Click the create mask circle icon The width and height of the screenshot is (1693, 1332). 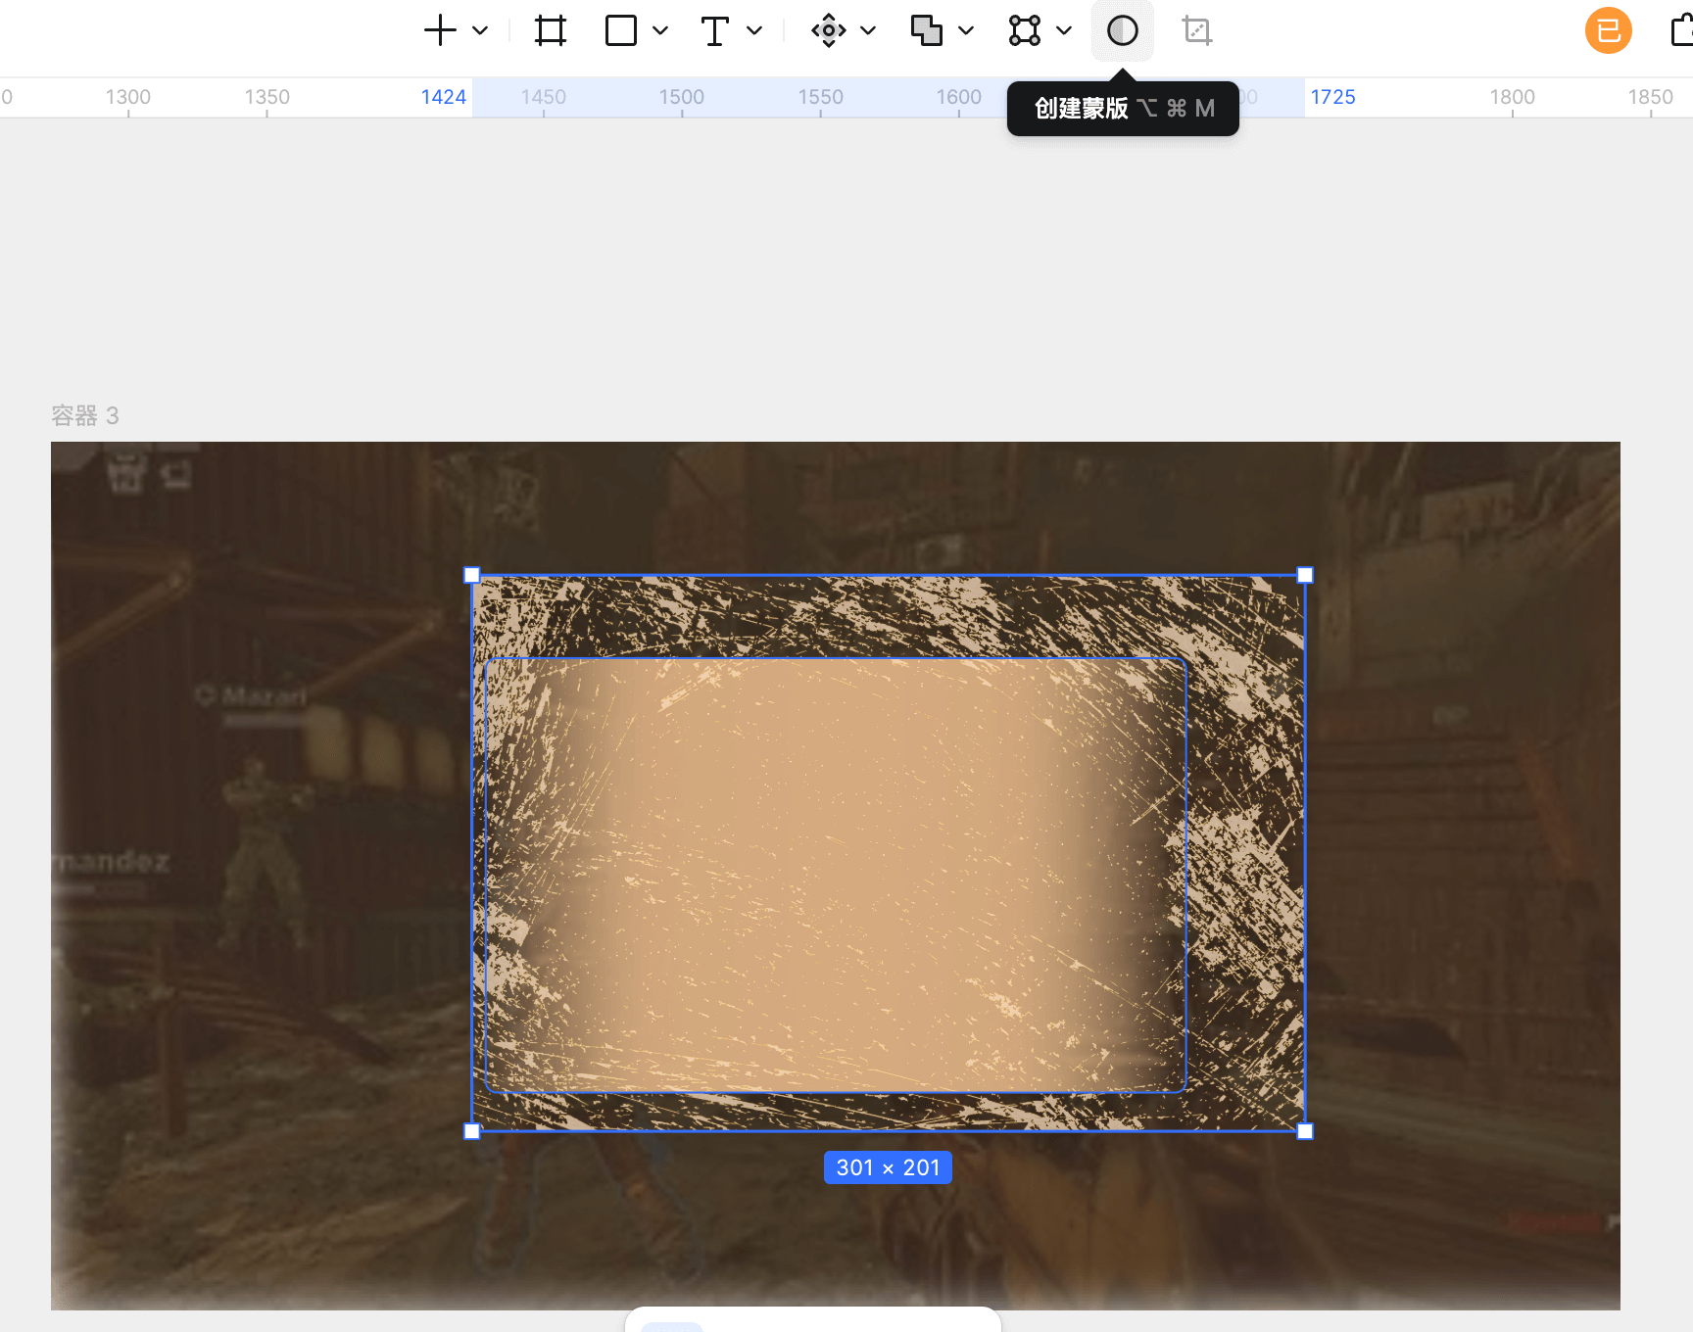coord(1123,30)
